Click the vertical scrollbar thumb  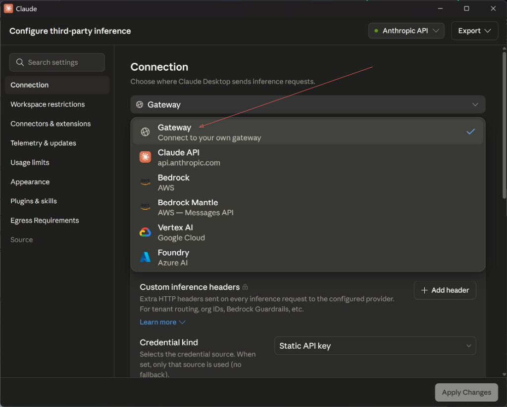point(504,125)
